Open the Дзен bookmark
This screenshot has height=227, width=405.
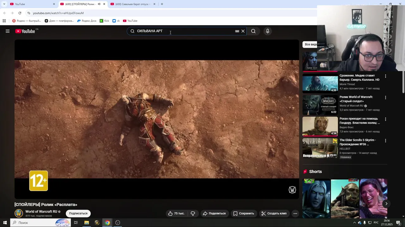click(59, 21)
